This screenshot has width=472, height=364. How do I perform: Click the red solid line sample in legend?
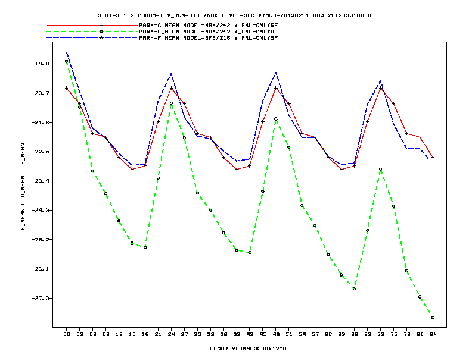pos(92,25)
